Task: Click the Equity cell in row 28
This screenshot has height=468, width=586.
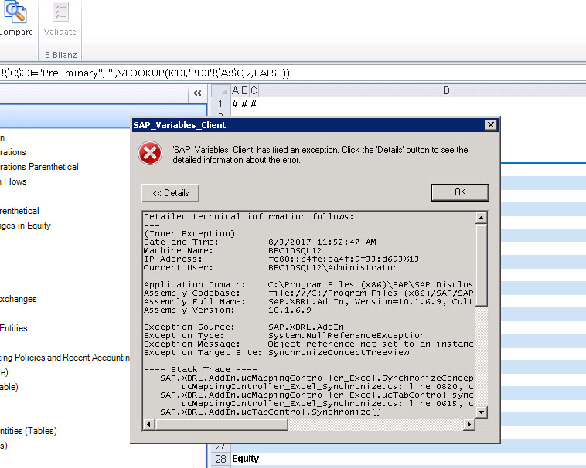Action: coord(246,459)
